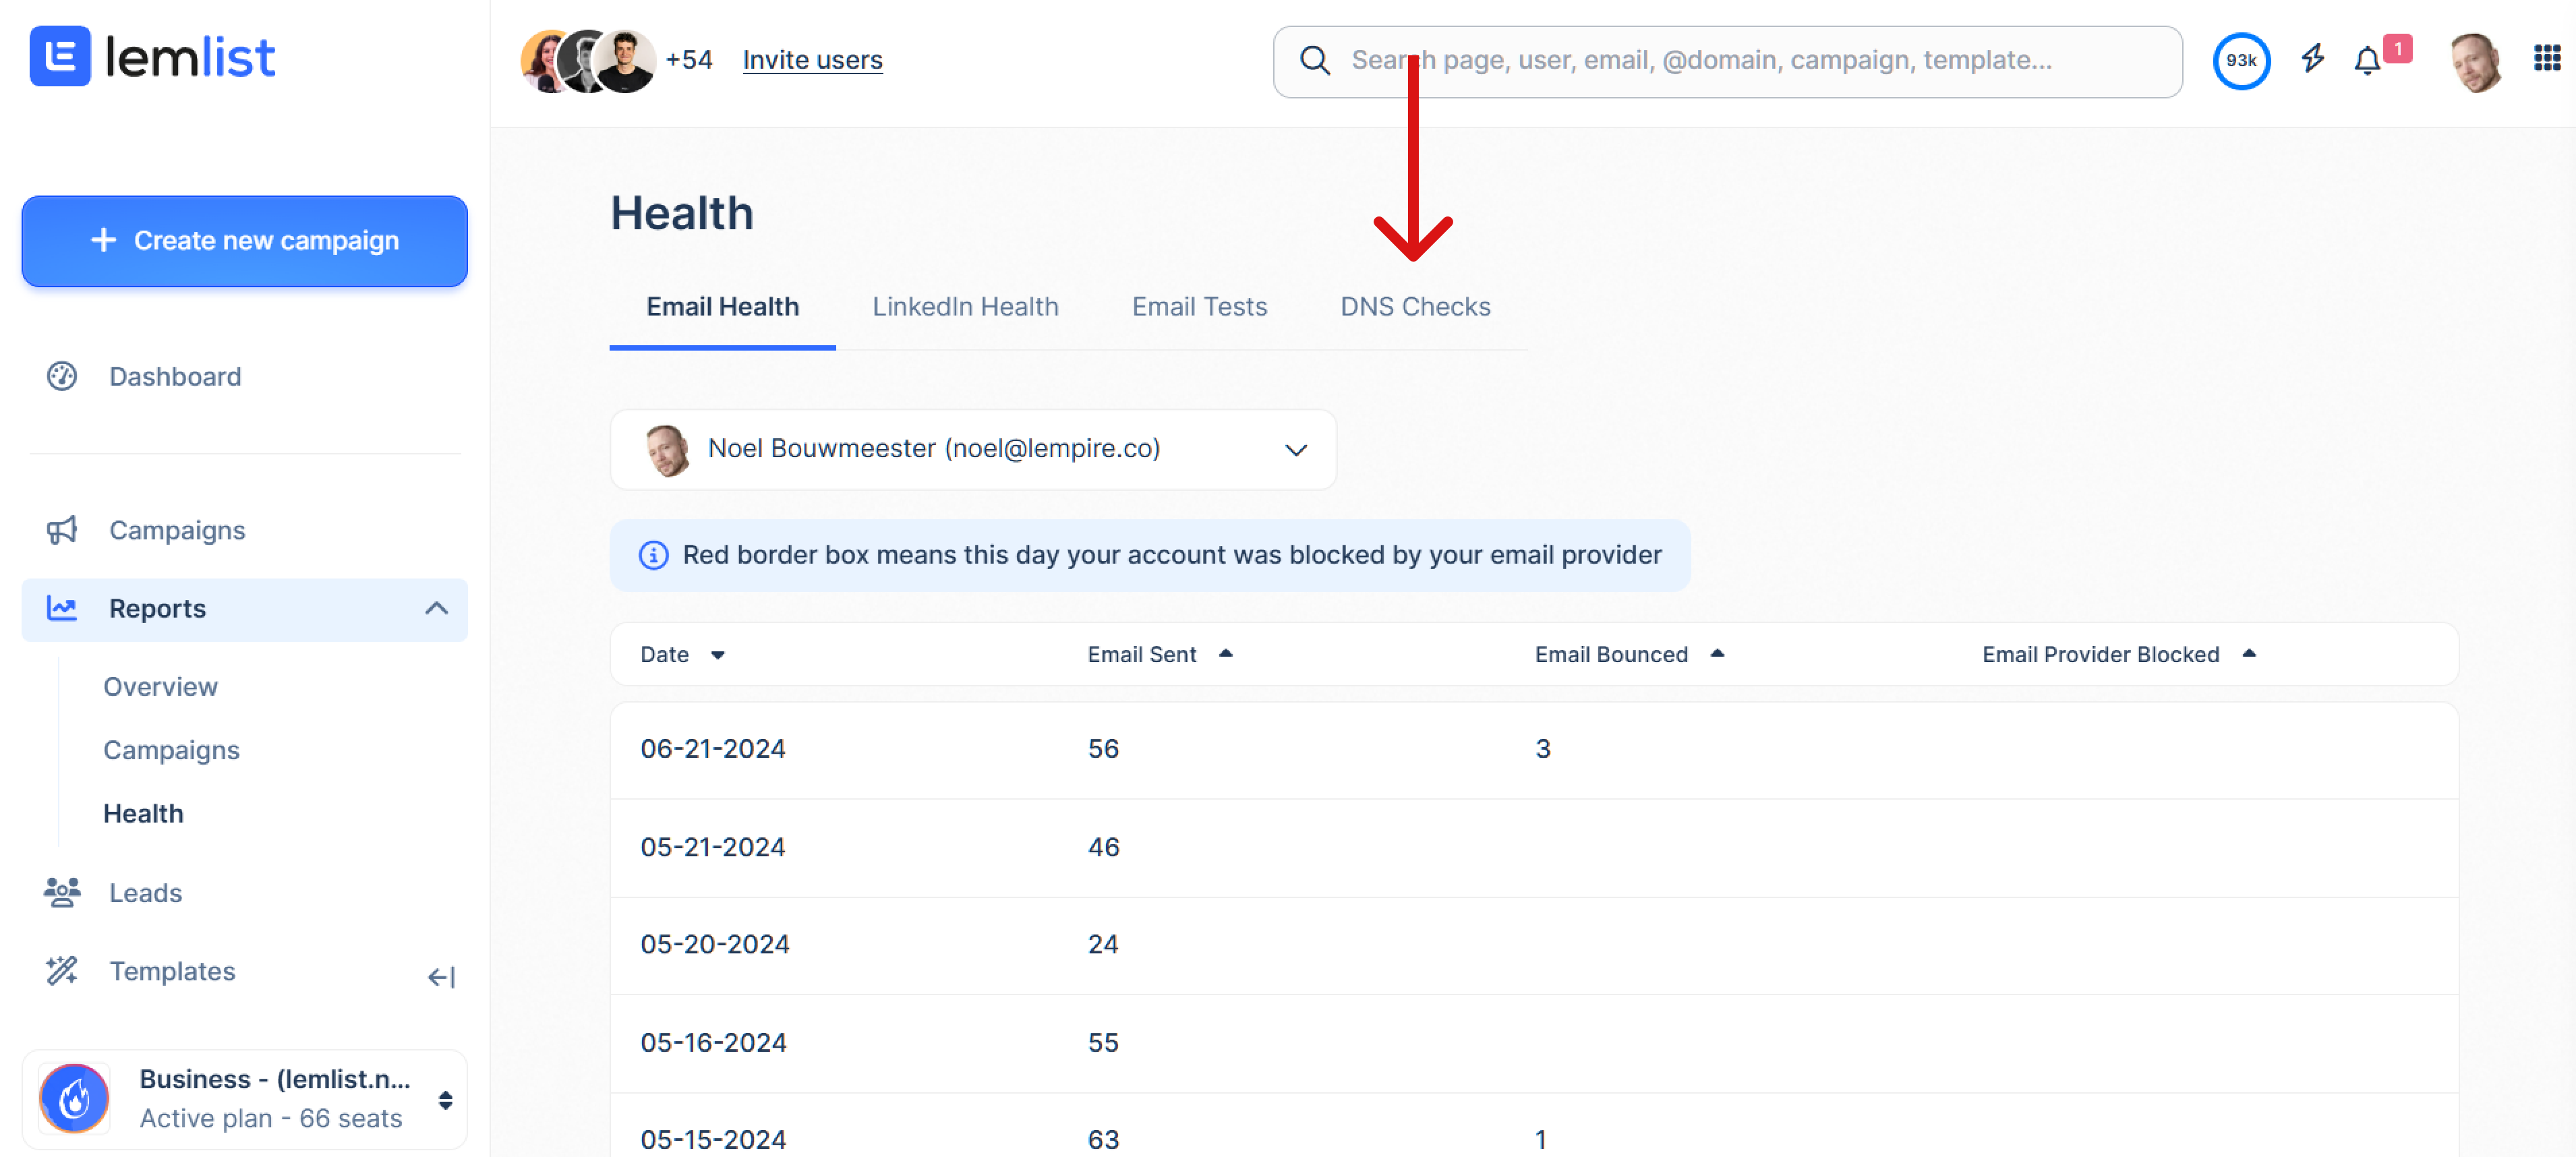Viewport: 2576px width, 1157px height.
Task: Open Campaigns under Reports
Action: pyautogui.click(x=171, y=750)
